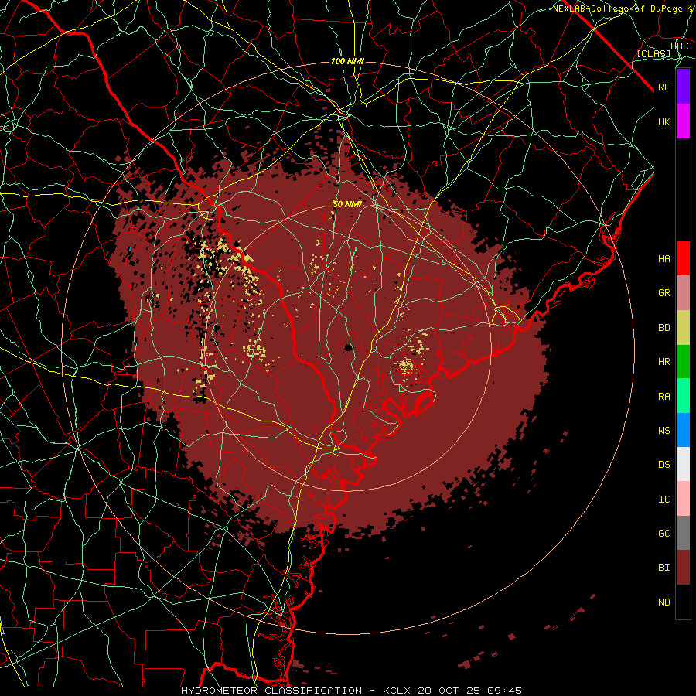Screen dimensions: 696x696
Task: Click the 'HR' legend label
Action: pyautogui.click(x=664, y=362)
